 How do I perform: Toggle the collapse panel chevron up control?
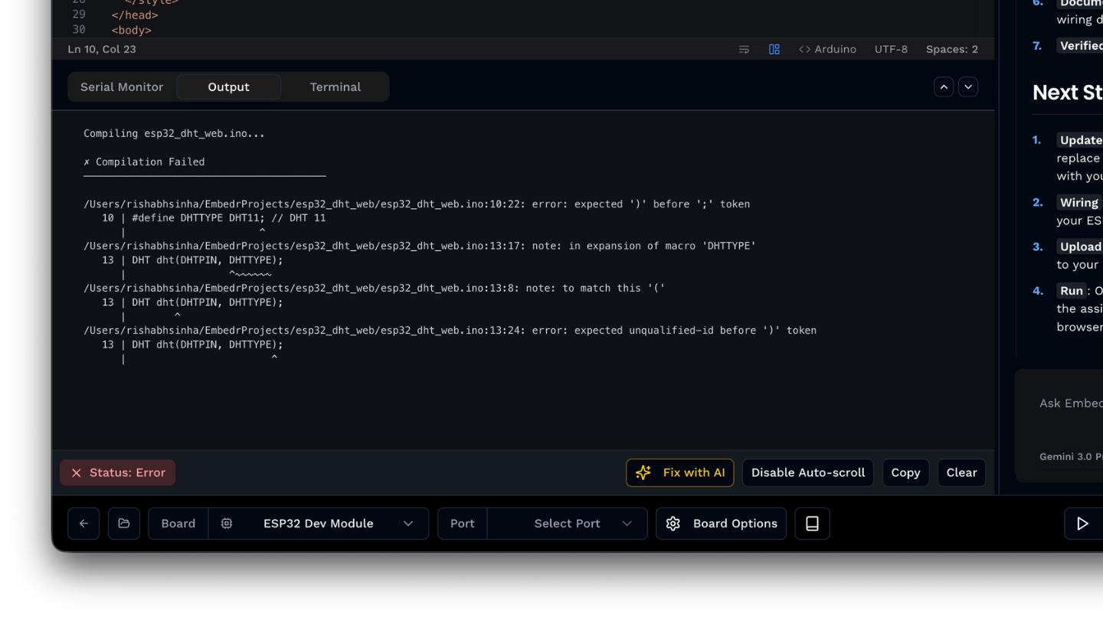point(944,86)
